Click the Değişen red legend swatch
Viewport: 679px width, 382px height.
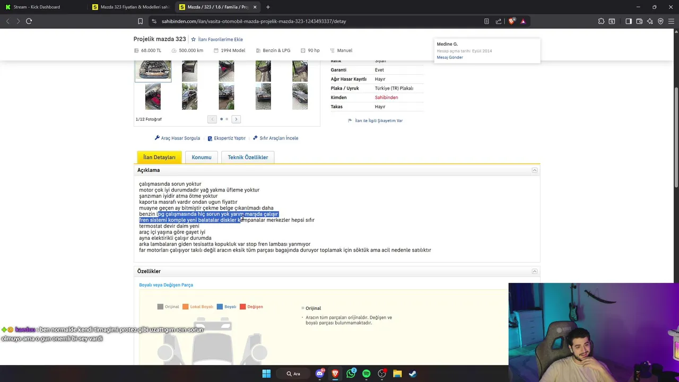point(243,307)
